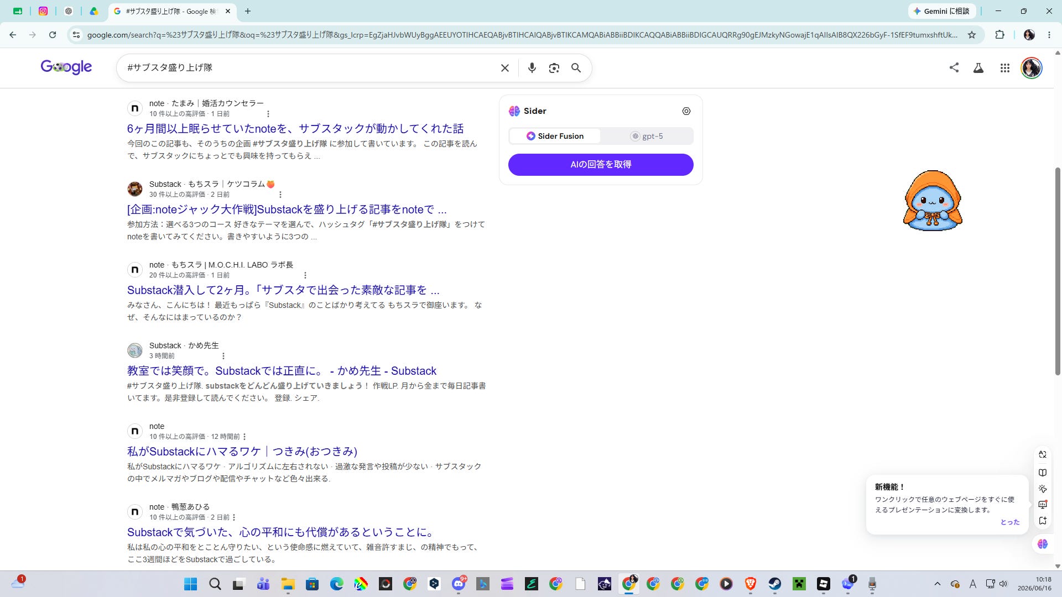Open result Substackで気づいた、心の平和にも代償
Viewport: 1062px width, 597px height.
click(x=281, y=532)
